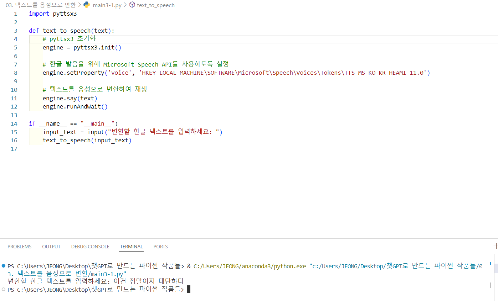The image size is (498, 301).
Task: Click the Microsoft Speech API comment line
Action: click(135, 64)
